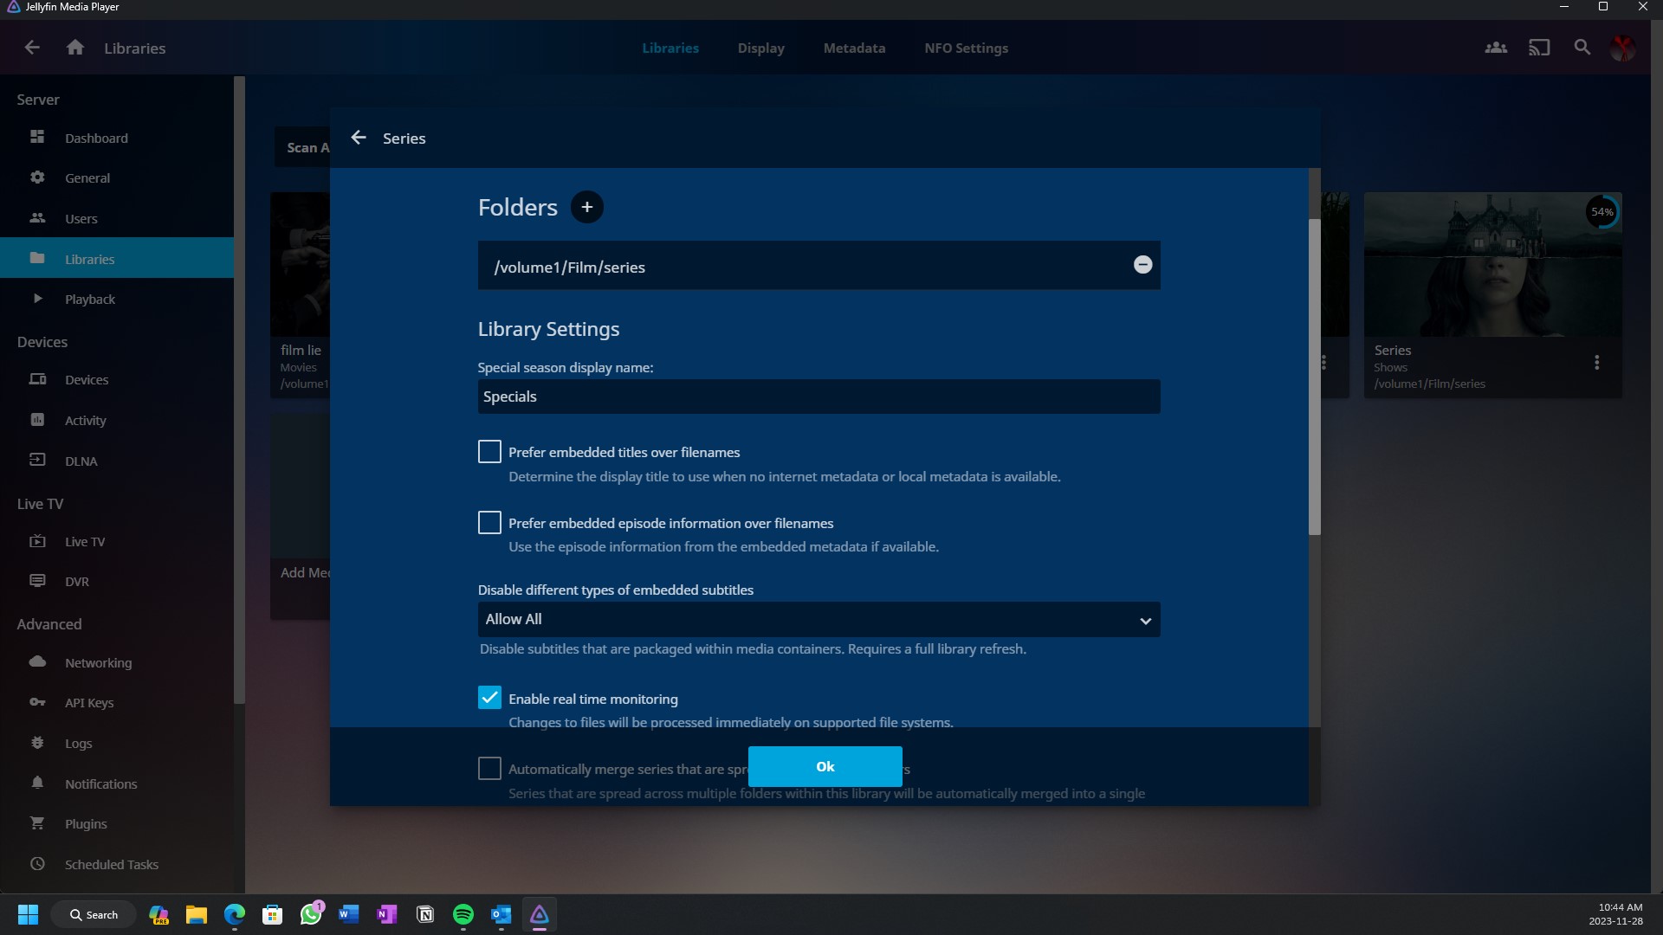
Task: Expand the Allow All subtitles dropdown
Action: tap(819, 620)
